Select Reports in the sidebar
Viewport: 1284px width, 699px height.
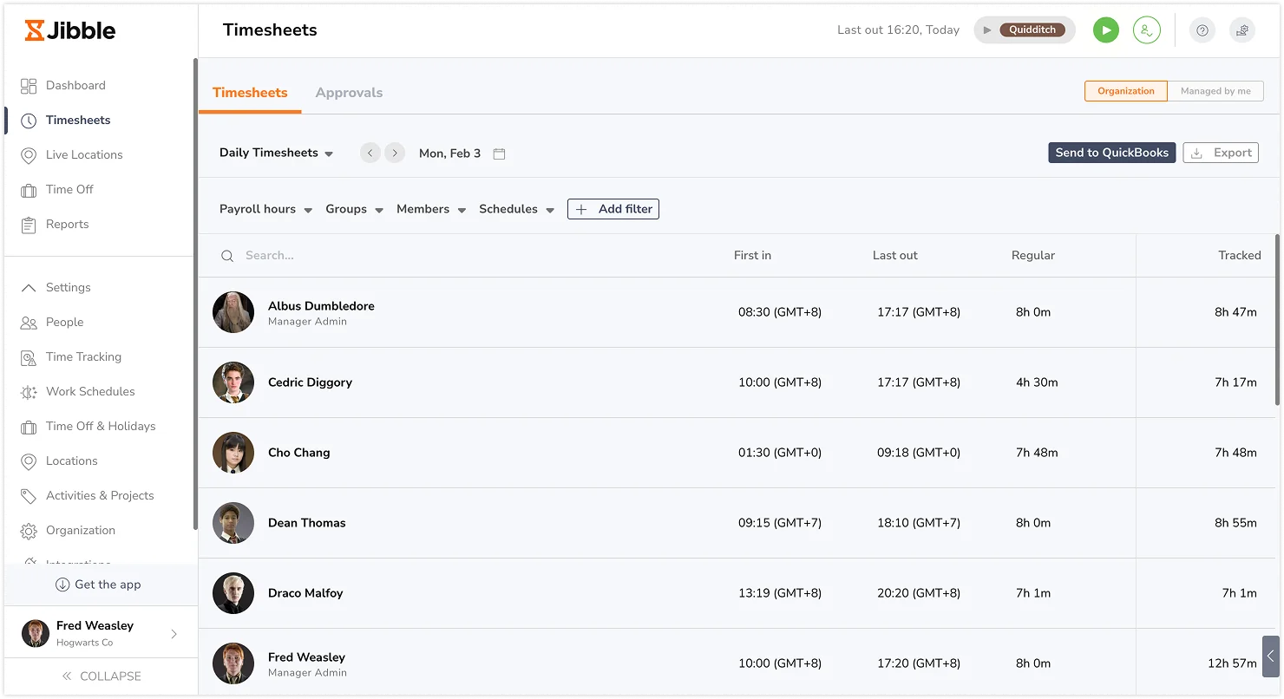click(67, 224)
